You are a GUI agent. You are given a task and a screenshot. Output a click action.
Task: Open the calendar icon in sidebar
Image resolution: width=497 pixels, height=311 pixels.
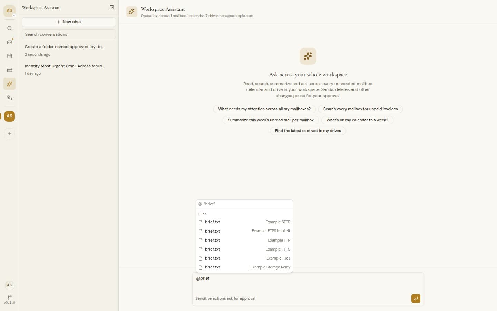point(10,56)
